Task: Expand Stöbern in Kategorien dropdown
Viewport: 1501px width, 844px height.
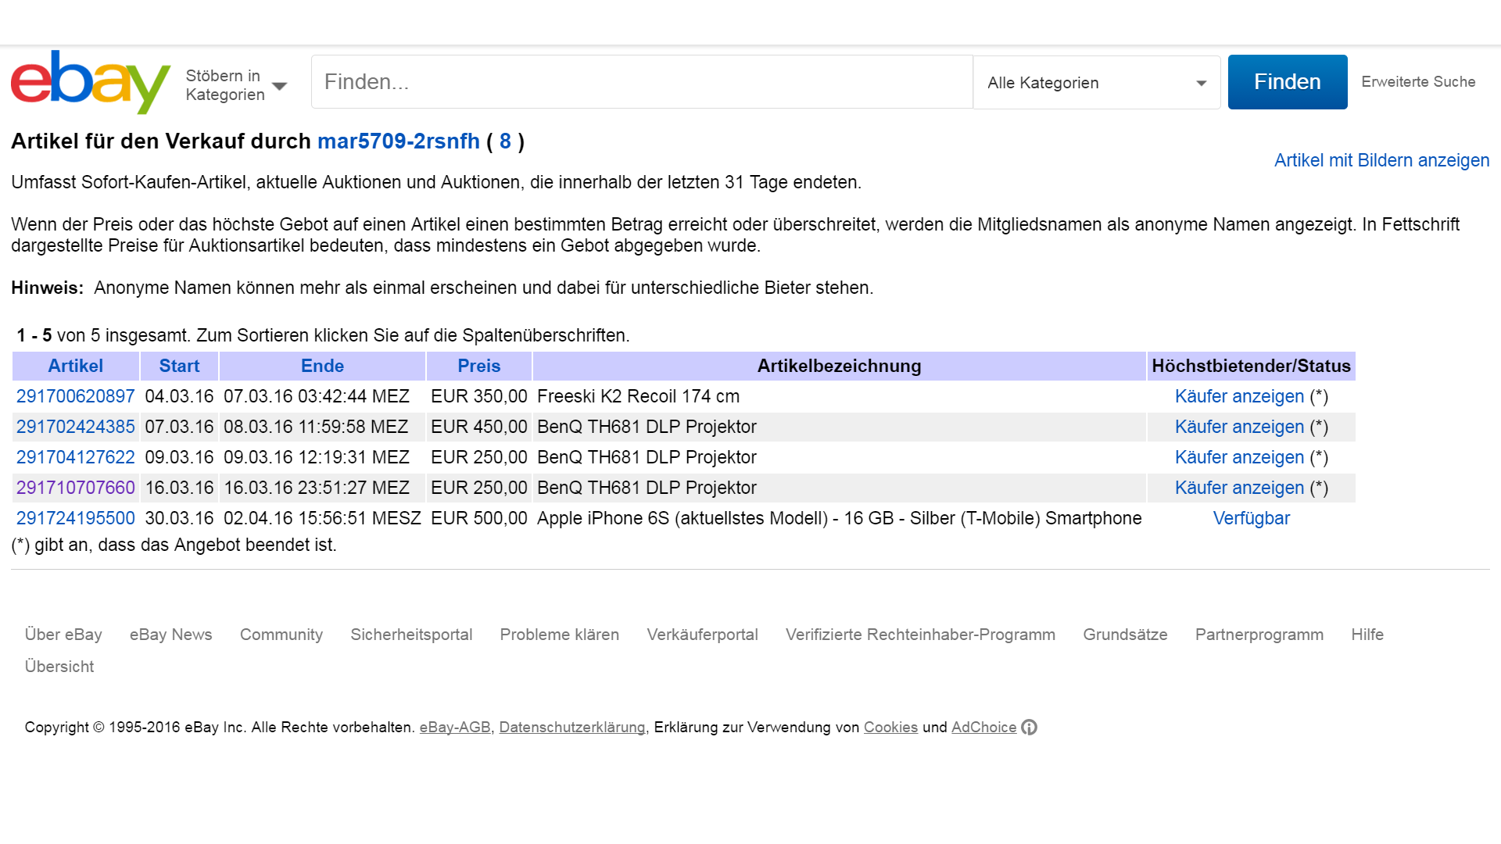Action: click(x=236, y=85)
